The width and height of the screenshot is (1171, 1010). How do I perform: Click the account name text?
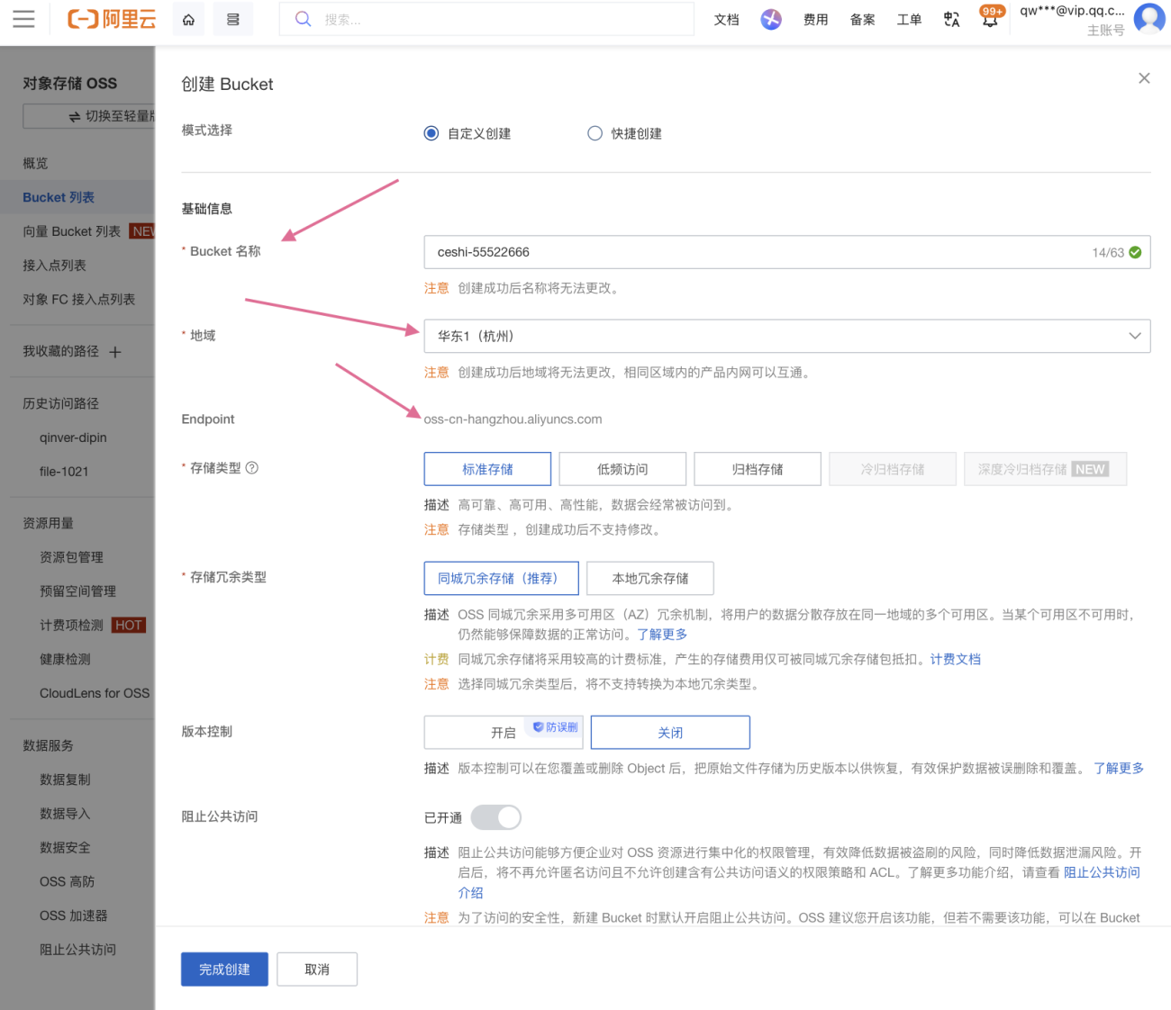(1072, 11)
